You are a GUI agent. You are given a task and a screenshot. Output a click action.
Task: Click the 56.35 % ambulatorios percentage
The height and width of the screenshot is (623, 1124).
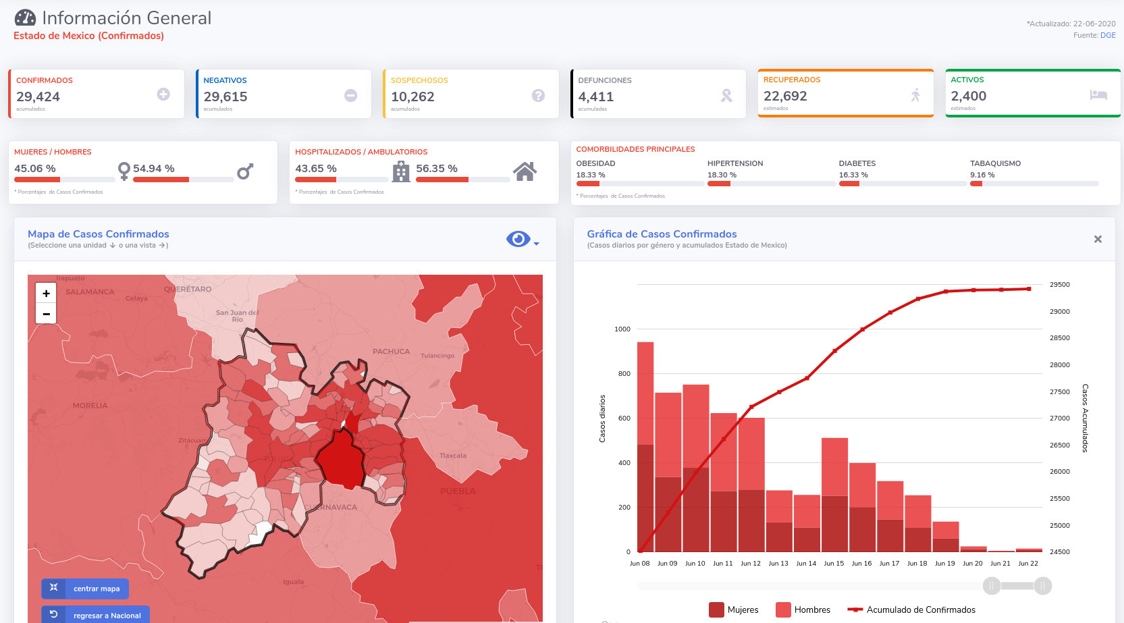coord(437,169)
